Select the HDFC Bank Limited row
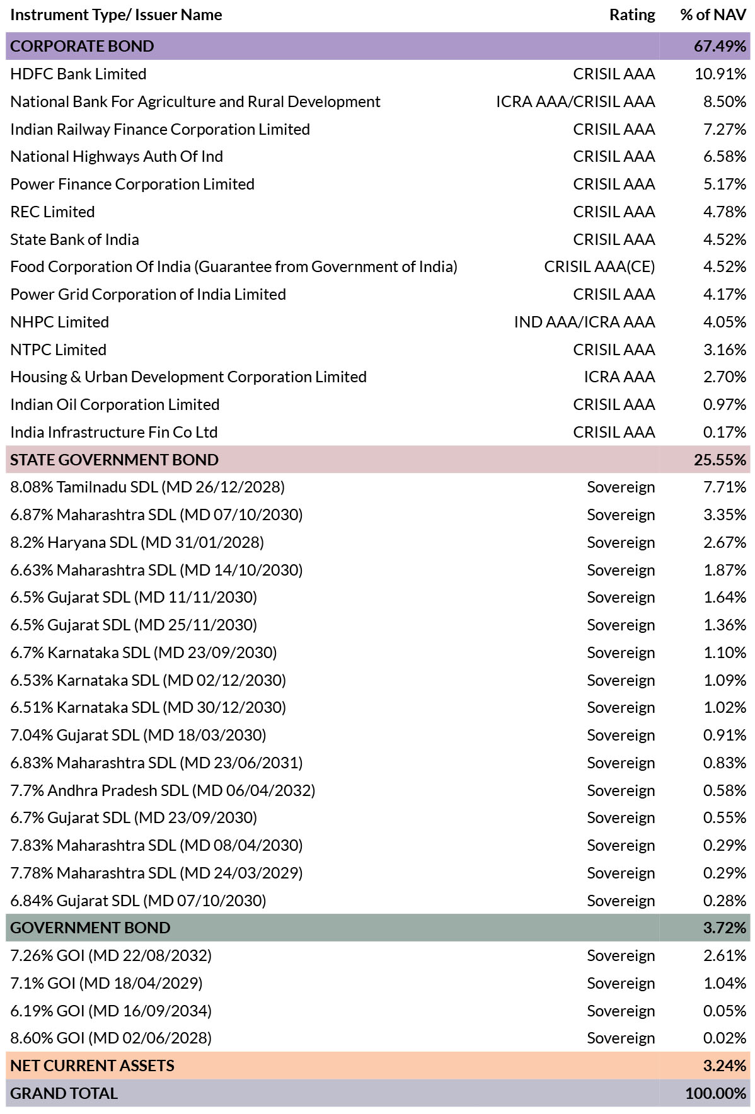 (377, 74)
